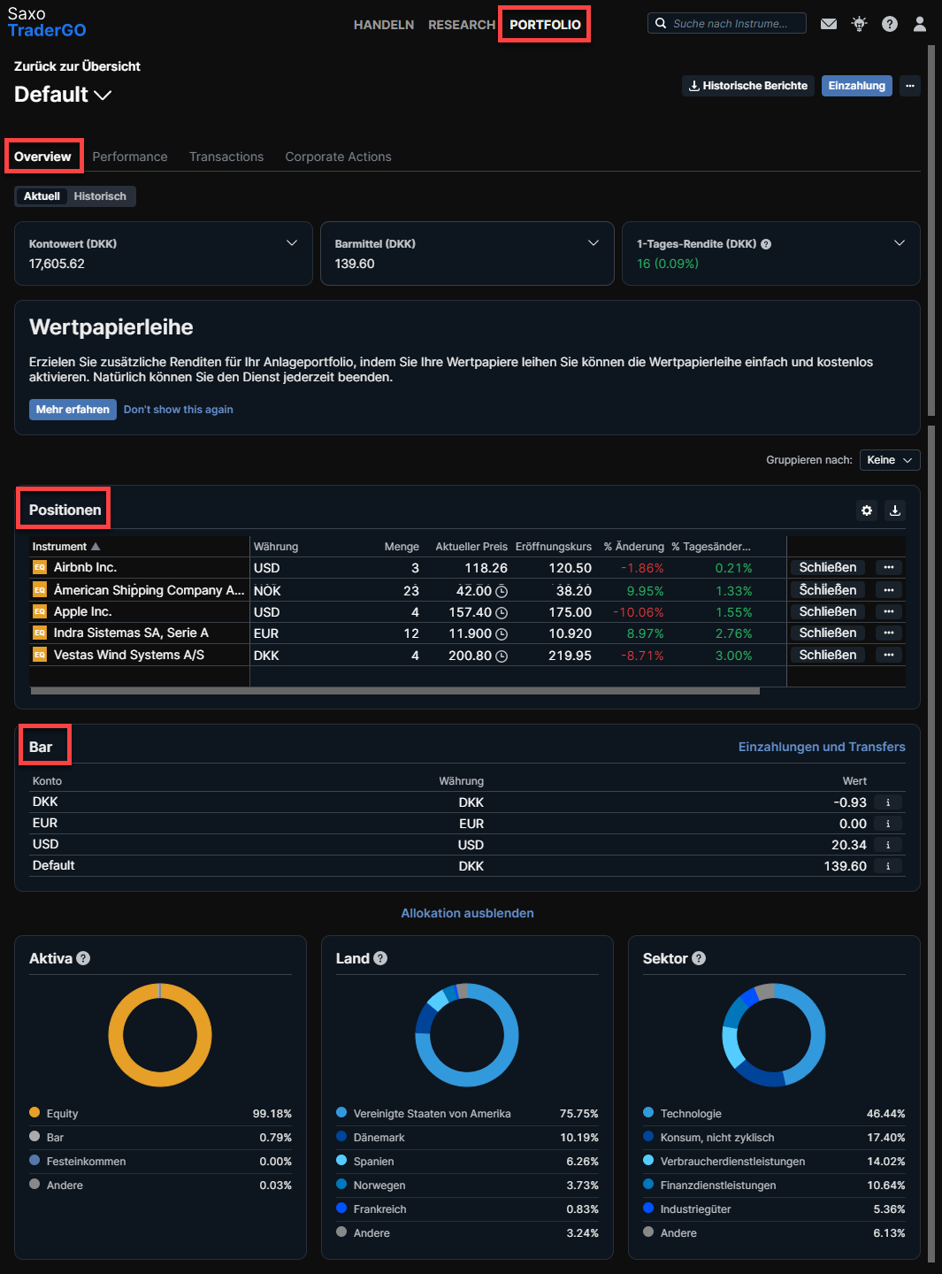
Task: Click the Technologie blue legend swatch
Action: [x=648, y=1112]
